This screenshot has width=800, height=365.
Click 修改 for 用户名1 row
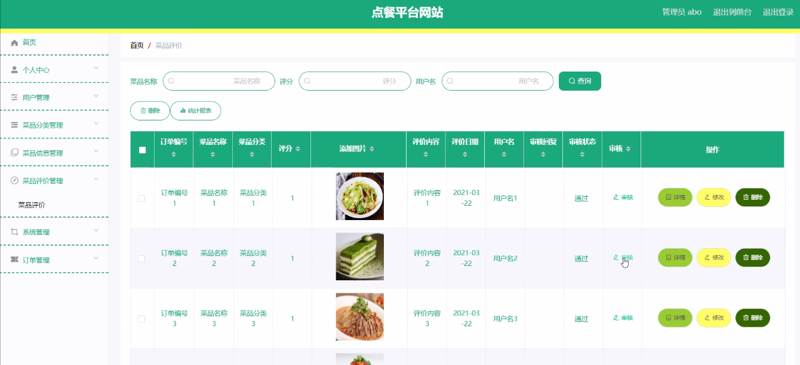[714, 197]
